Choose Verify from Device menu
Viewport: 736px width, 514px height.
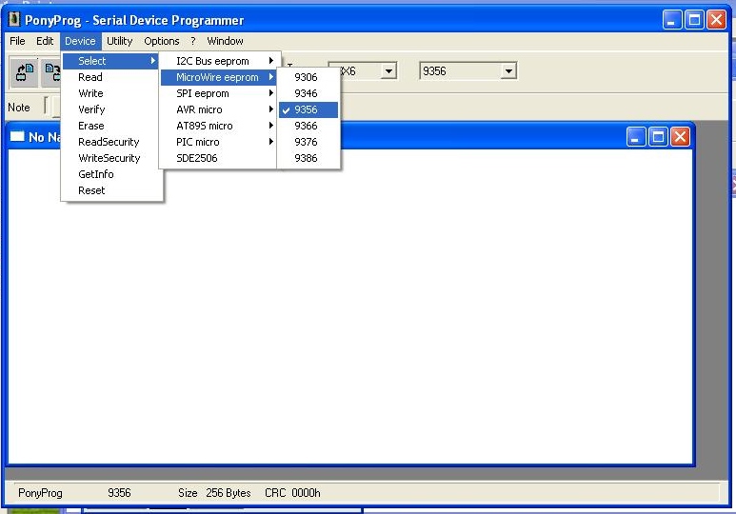(112, 109)
